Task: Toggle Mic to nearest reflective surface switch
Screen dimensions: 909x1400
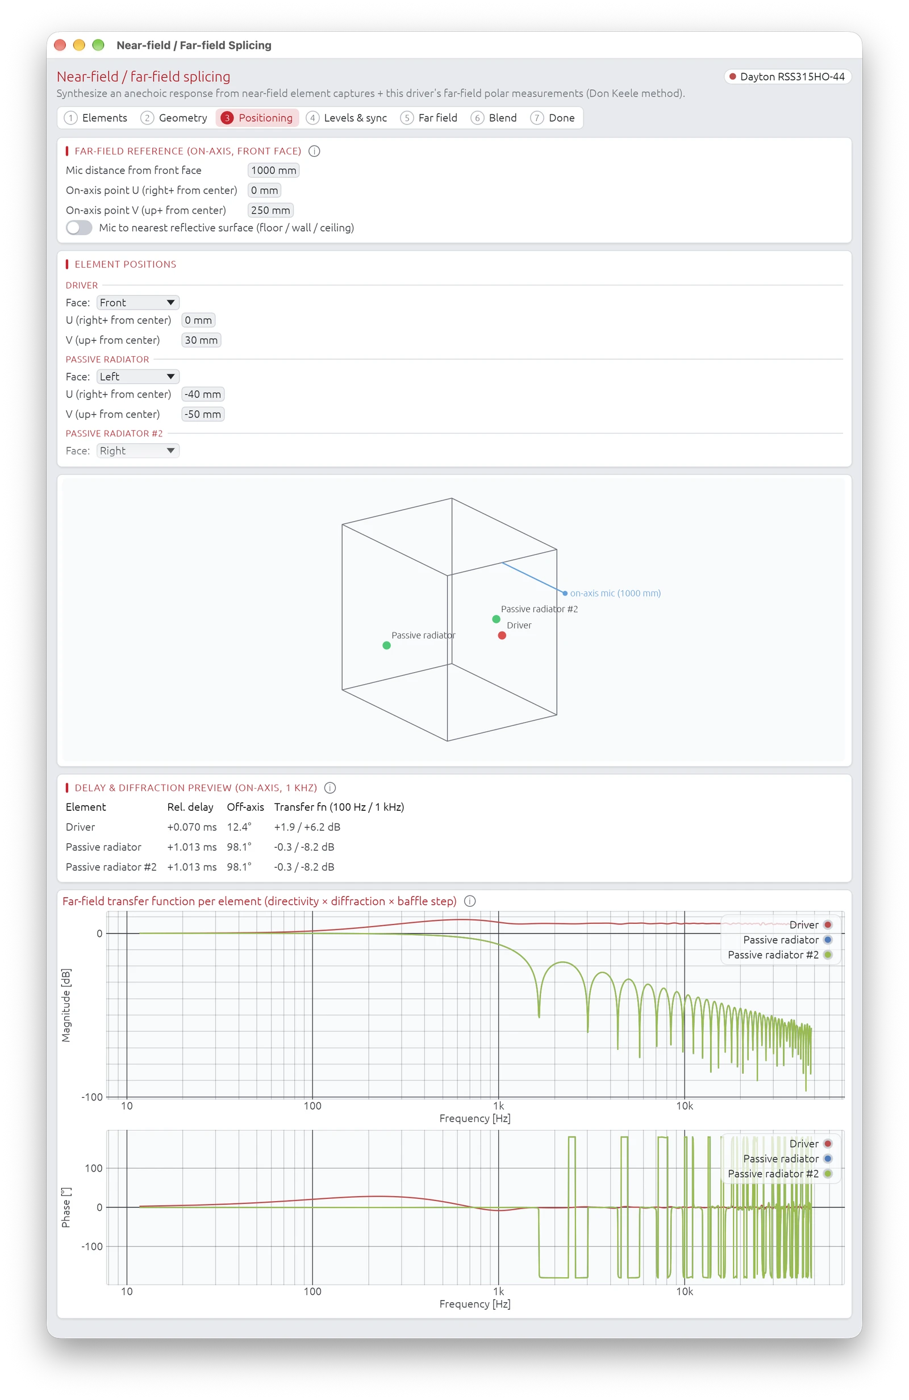Action: click(79, 228)
